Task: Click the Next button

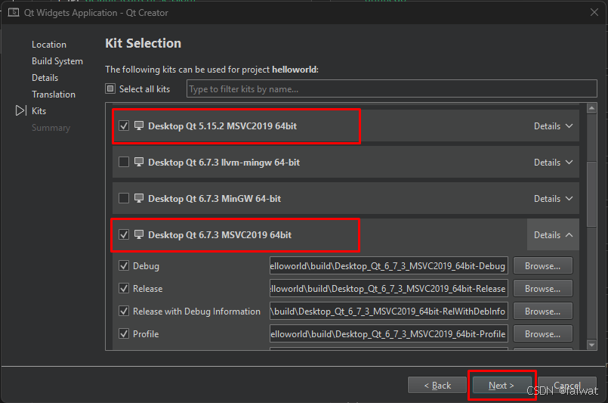Action: pos(502,385)
